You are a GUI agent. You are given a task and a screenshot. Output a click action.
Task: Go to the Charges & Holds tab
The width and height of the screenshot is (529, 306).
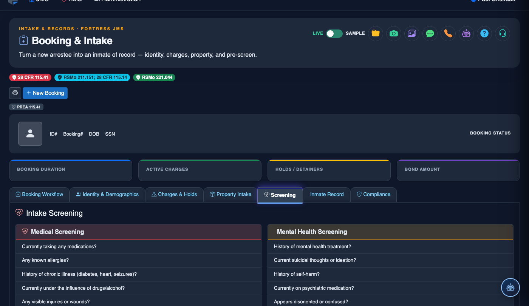click(x=174, y=195)
